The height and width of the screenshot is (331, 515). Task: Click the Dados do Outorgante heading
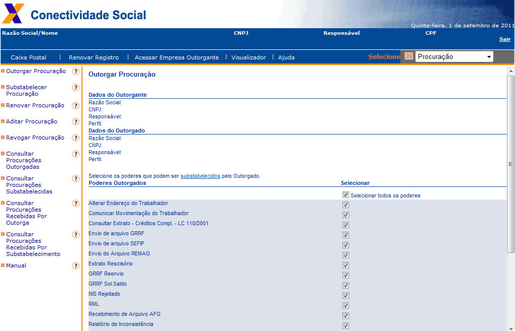[118, 95]
